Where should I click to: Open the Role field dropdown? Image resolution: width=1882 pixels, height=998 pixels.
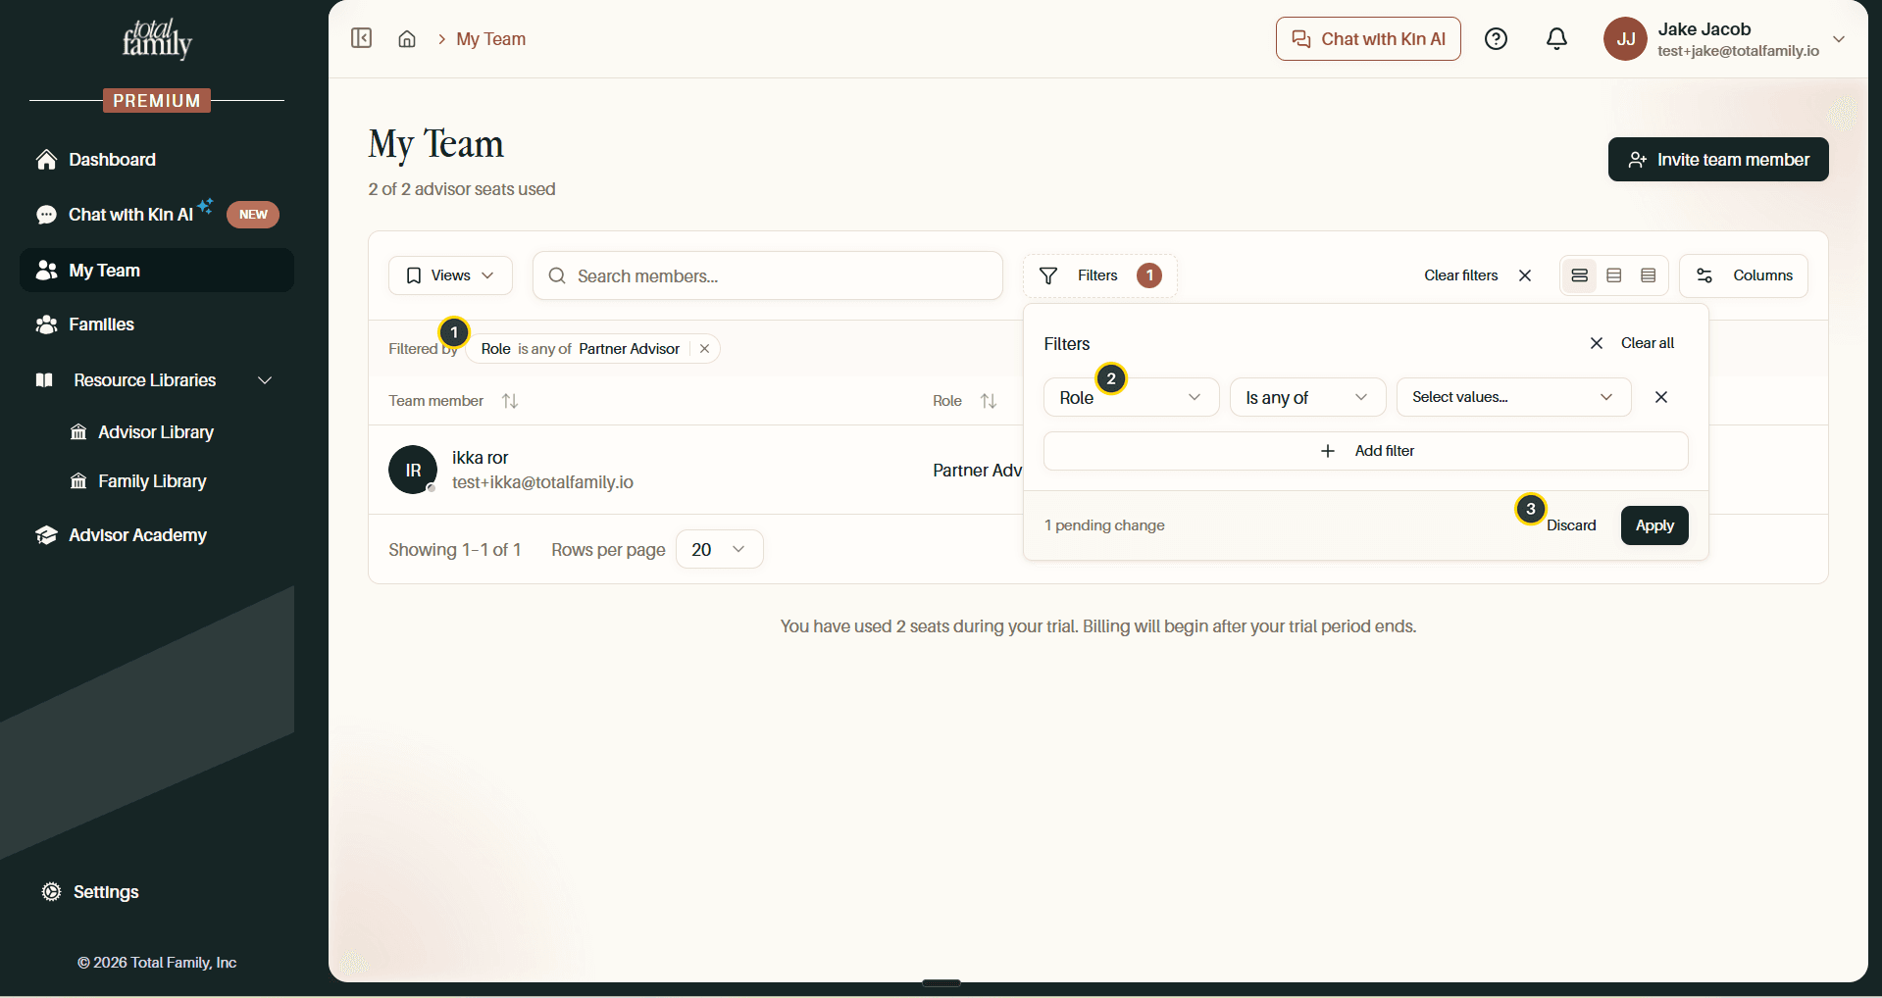(x=1131, y=397)
